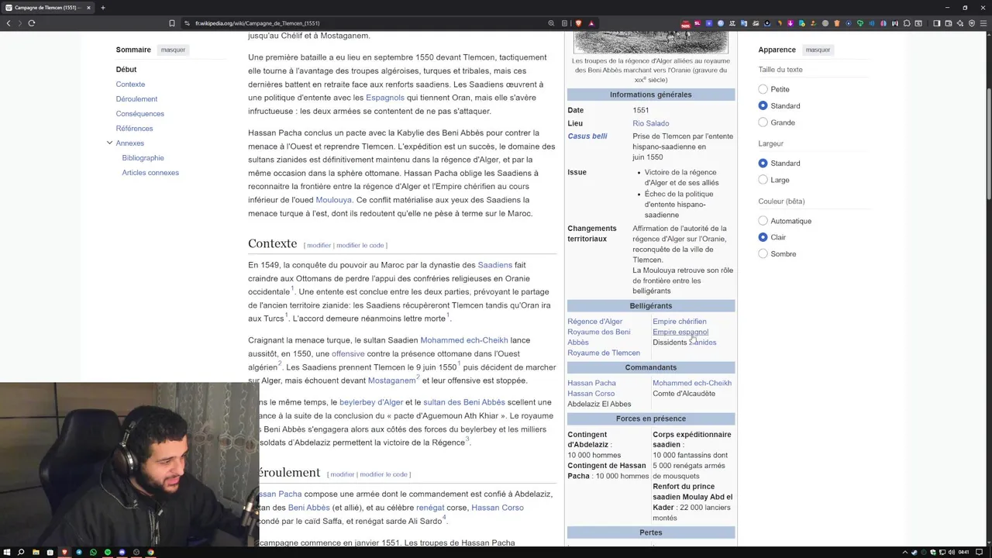Jump to Début in the Sommaire
The height and width of the screenshot is (558, 992).
tap(126, 69)
